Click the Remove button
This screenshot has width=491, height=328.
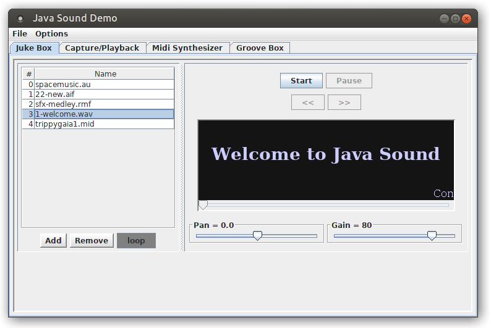pyautogui.click(x=92, y=240)
